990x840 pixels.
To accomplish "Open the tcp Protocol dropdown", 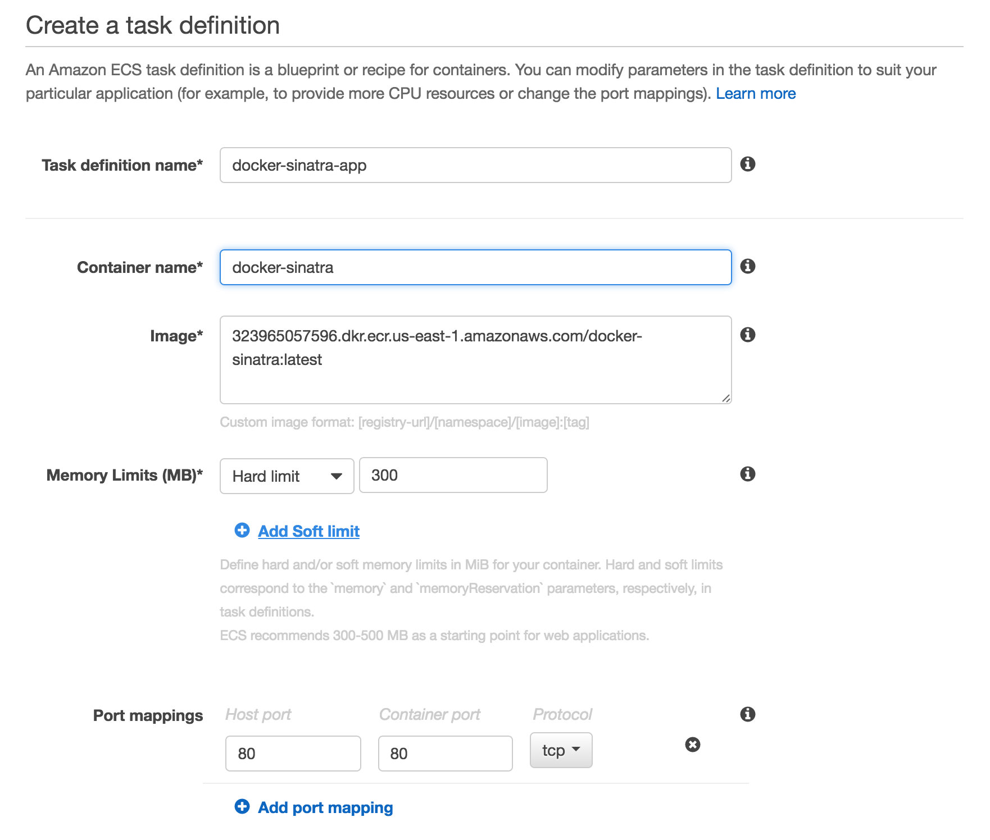I will pyautogui.click(x=560, y=750).
